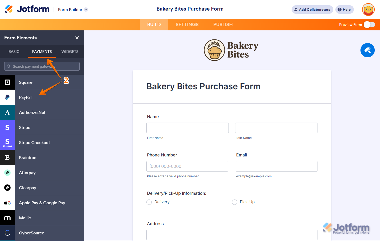Click the Phone Number input field

pyautogui.click(x=187, y=166)
